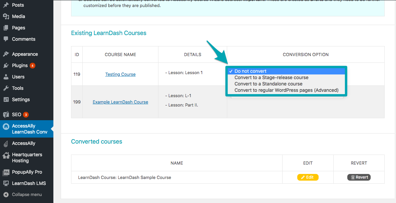
Task: Click the "DETAILS" column header
Action: coord(193,55)
